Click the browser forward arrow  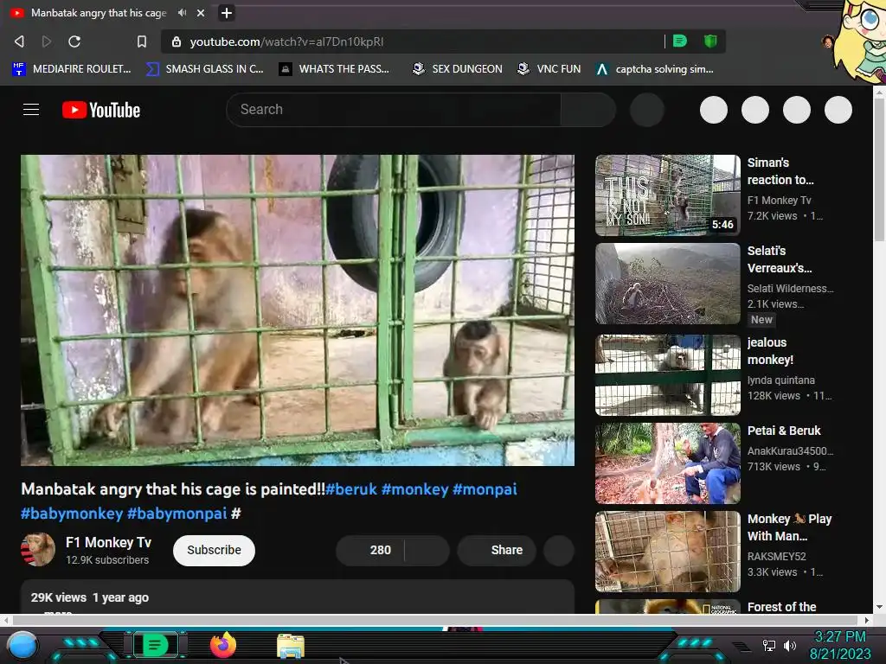[x=47, y=41]
